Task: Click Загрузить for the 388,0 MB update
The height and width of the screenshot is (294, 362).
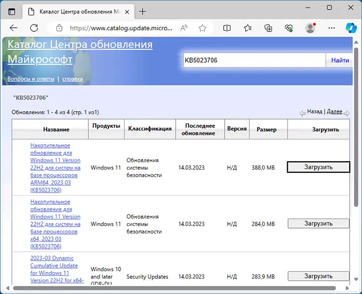Action: pyautogui.click(x=318, y=167)
